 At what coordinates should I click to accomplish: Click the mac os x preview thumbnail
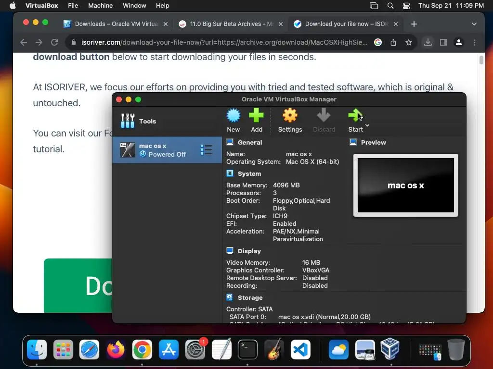coord(405,185)
